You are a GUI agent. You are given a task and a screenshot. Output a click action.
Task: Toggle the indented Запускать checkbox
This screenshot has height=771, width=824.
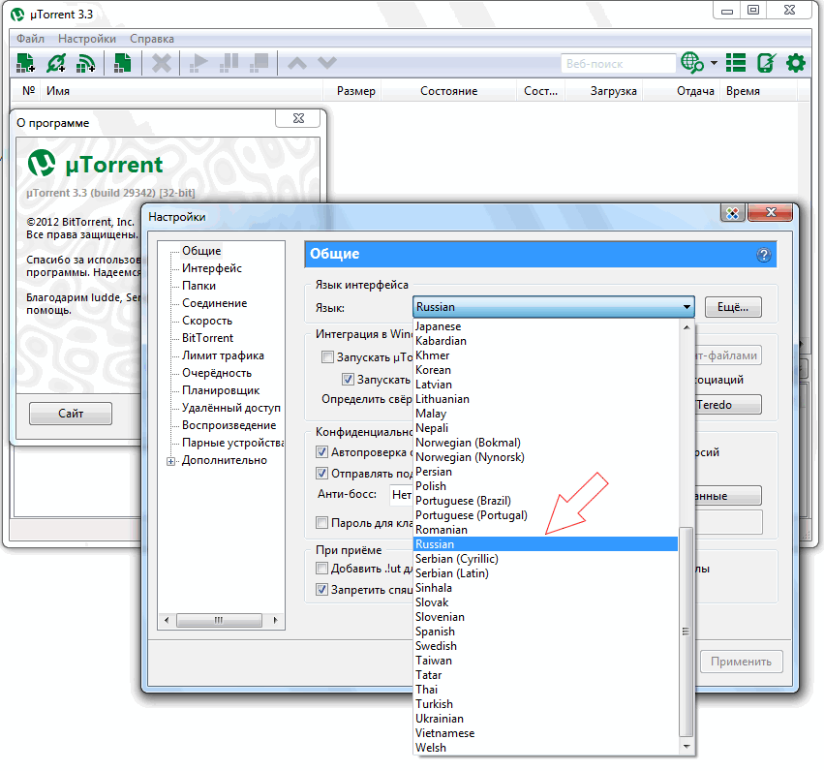coord(348,379)
